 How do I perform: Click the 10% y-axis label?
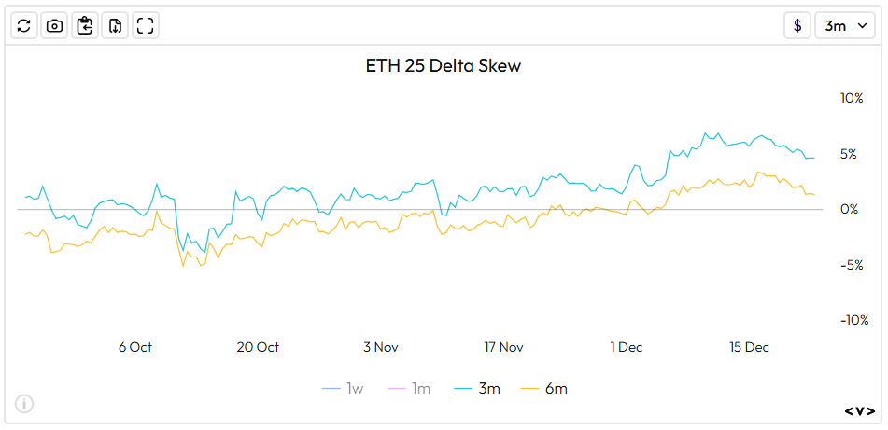(x=851, y=98)
